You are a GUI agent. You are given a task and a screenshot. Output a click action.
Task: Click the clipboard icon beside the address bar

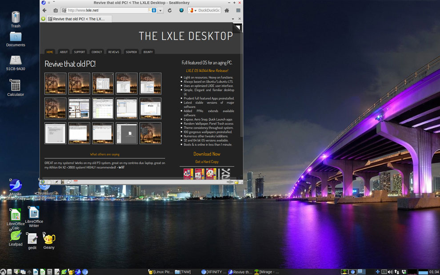click(56, 10)
